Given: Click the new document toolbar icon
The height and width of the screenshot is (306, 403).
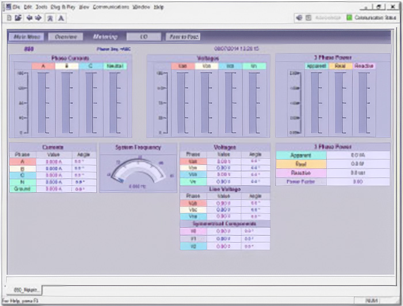Looking at the screenshot, I should [x=9, y=18].
